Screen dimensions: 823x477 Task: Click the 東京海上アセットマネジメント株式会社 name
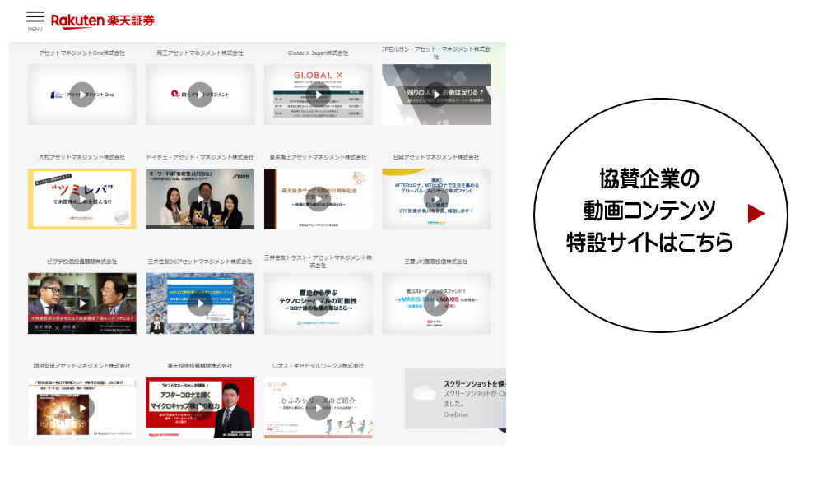click(x=318, y=157)
